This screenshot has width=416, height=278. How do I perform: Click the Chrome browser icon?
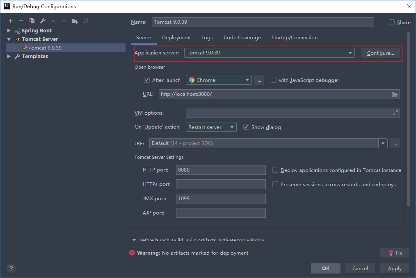[192, 80]
